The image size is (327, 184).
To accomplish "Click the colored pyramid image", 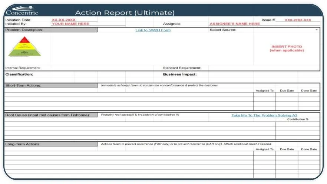I will click(24, 46).
